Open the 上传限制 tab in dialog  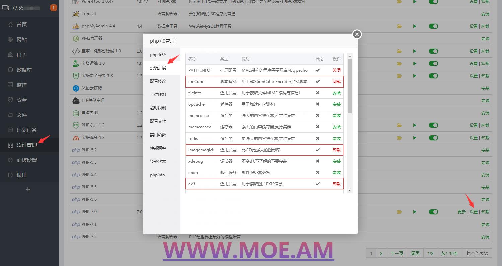coord(162,95)
